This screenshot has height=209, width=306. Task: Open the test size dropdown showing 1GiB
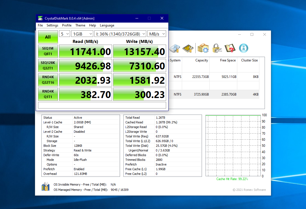(82, 34)
